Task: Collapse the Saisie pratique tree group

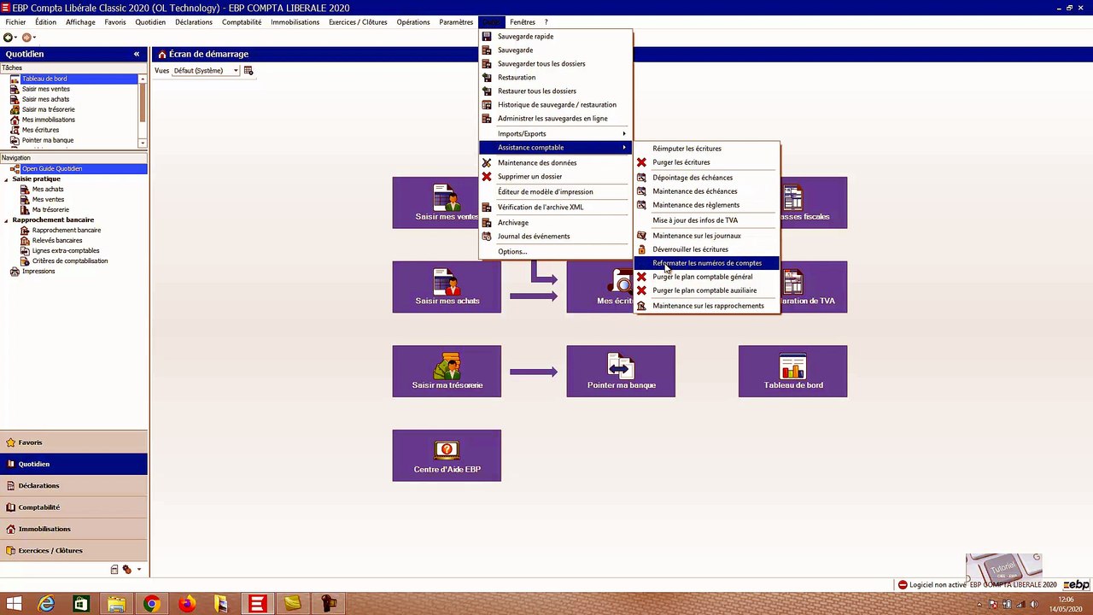Action: [6, 179]
